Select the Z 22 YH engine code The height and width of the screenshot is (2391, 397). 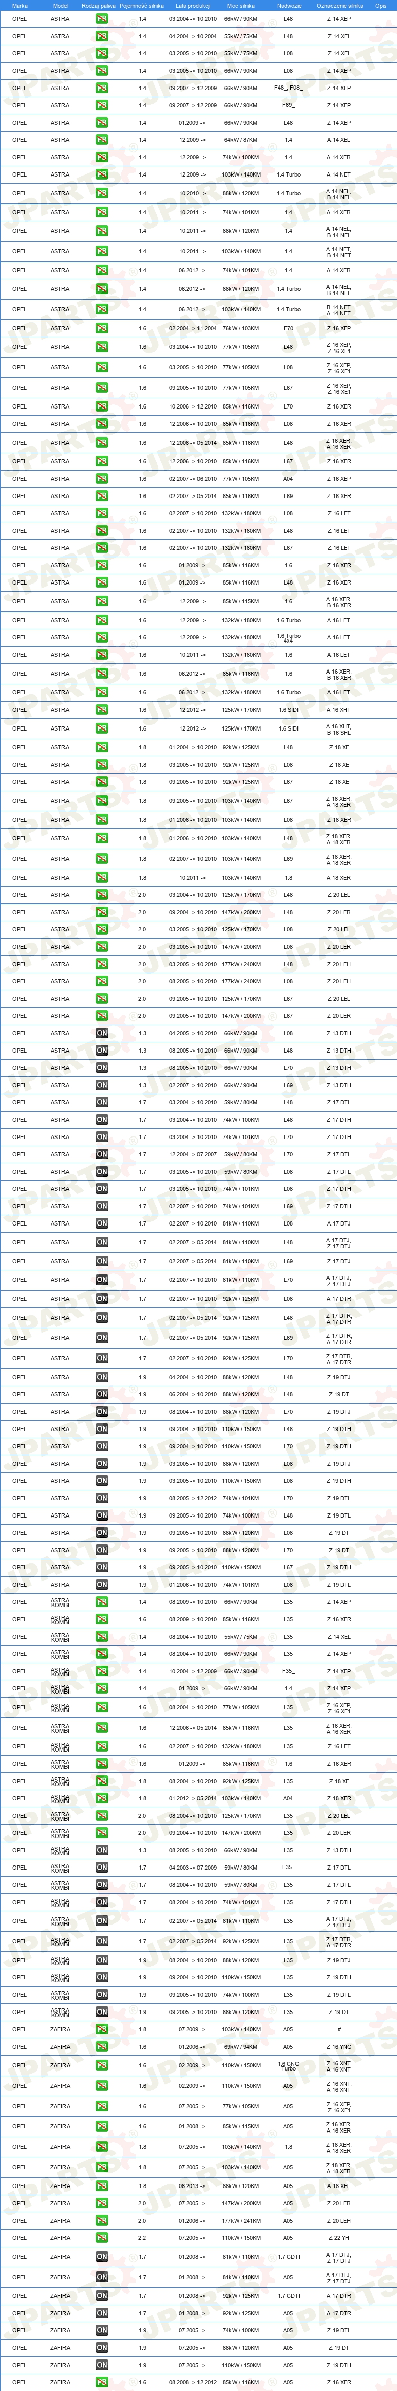coord(339,2238)
